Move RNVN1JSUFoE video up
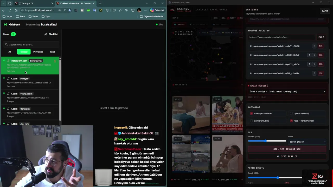Image resolution: width=333 pixels, height=187 pixels. 309,55
